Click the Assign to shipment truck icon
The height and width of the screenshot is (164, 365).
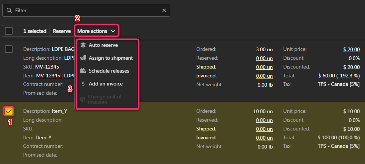click(83, 58)
